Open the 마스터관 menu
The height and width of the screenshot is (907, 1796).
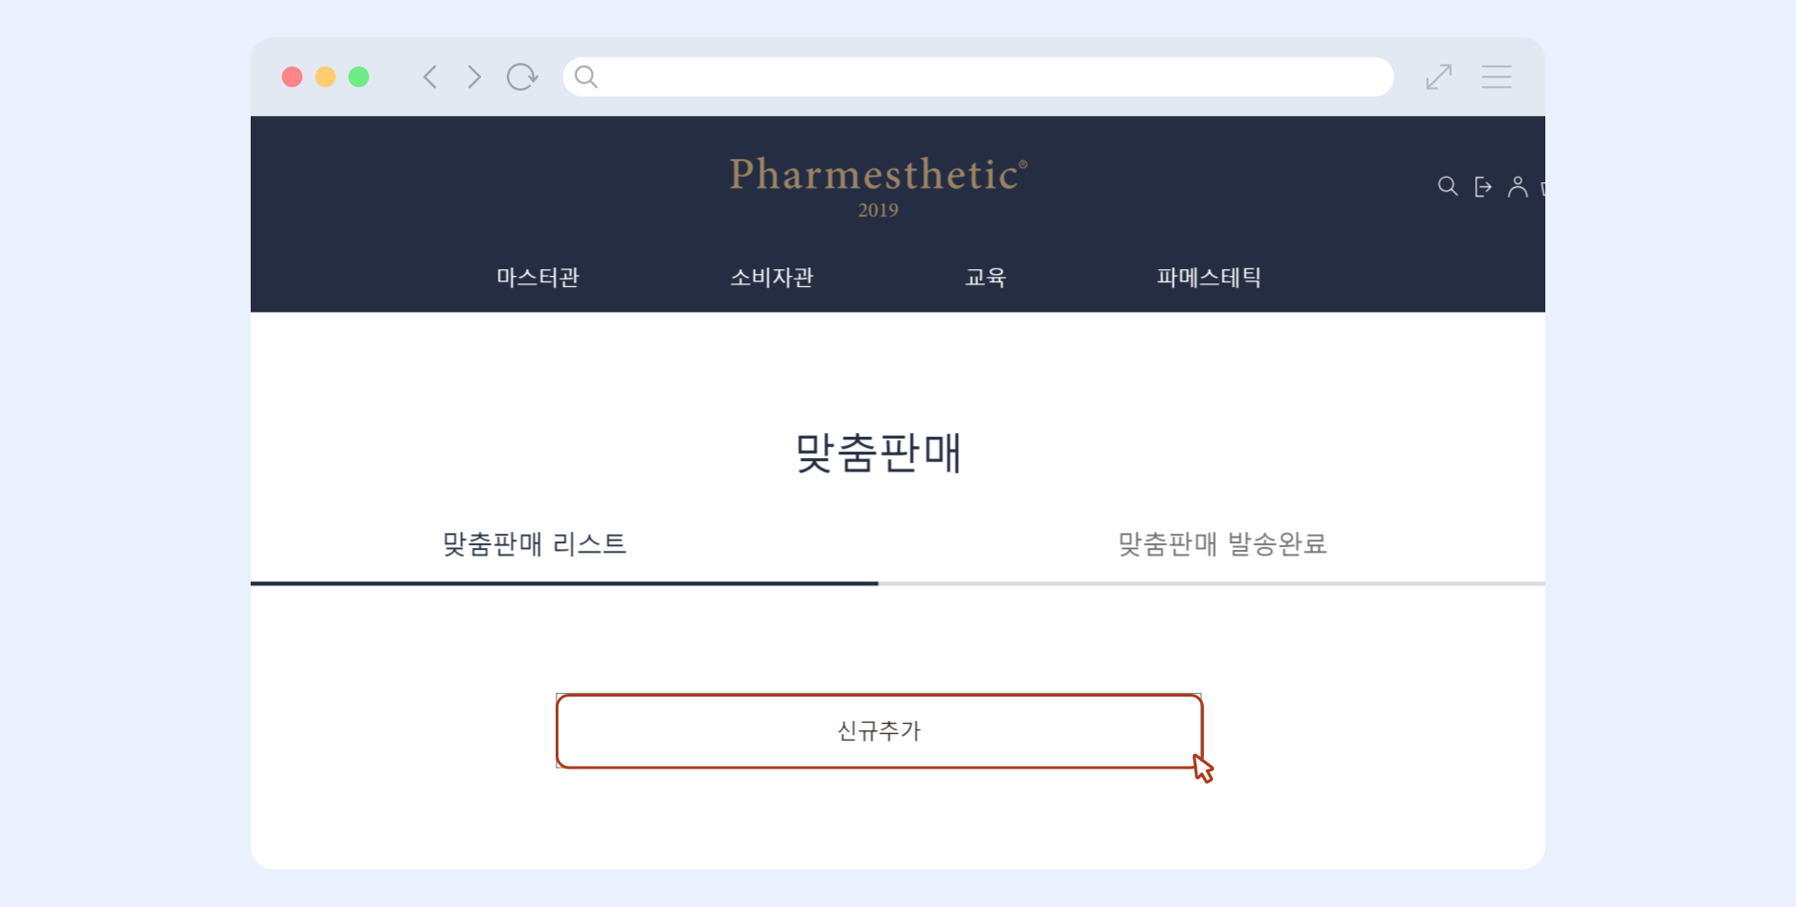pyautogui.click(x=538, y=277)
